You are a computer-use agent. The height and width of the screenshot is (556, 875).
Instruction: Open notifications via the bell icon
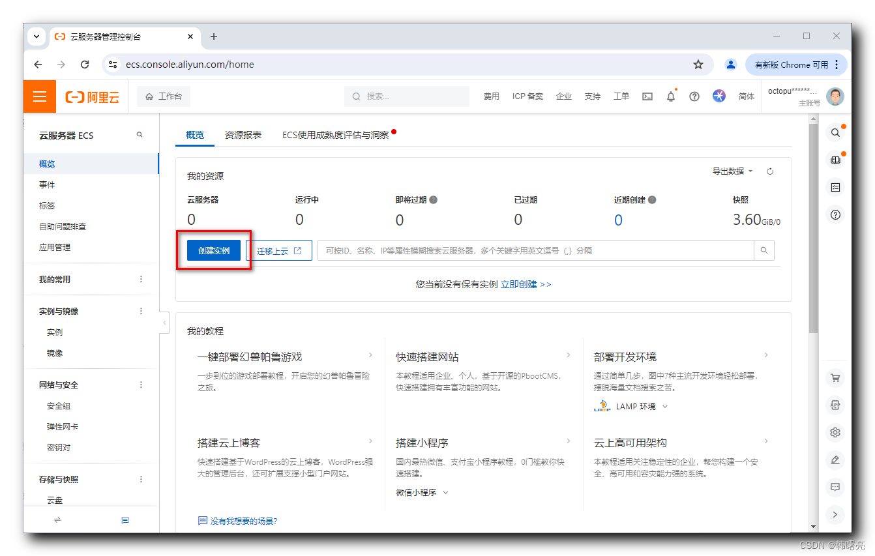tap(671, 96)
